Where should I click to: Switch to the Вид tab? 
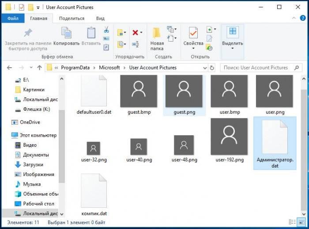pos(100,19)
